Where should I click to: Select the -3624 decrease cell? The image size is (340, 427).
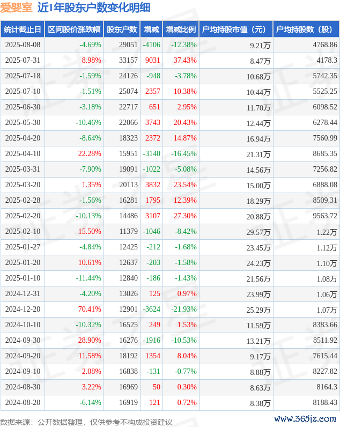pyautogui.click(x=152, y=309)
